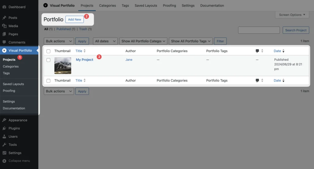Open the My Project mountain thumbnail
The height and width of the screenshot is (169, 314).
(x=63, y=66)
